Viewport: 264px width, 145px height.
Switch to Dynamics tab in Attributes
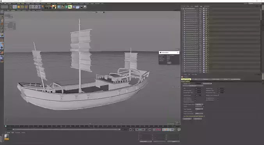click(206, 79)
